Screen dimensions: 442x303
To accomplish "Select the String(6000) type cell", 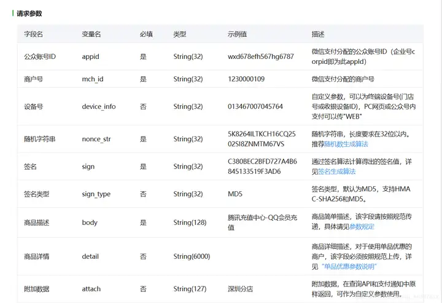I will point(192,256).
